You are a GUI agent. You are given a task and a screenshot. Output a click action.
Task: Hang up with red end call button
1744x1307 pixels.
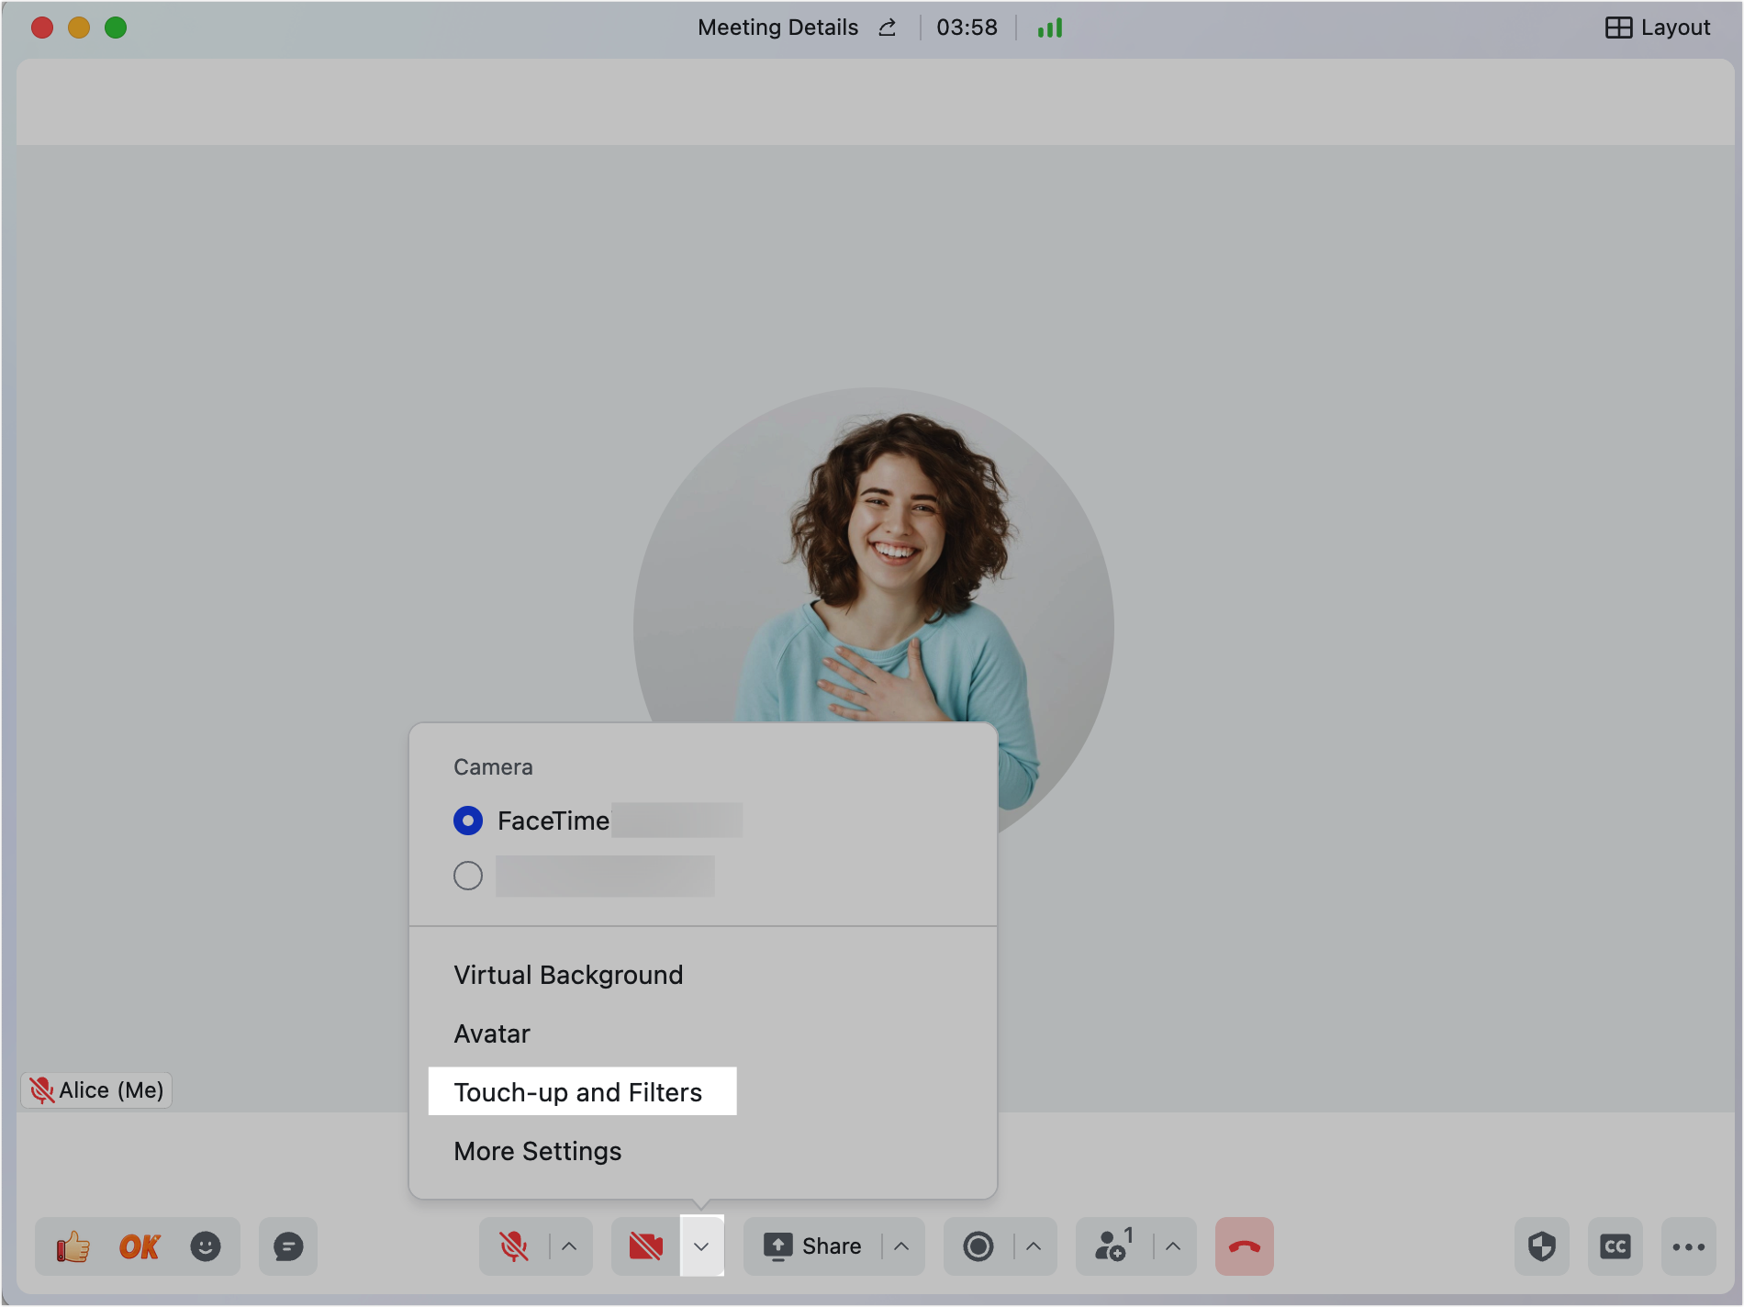[1244, 1246]
